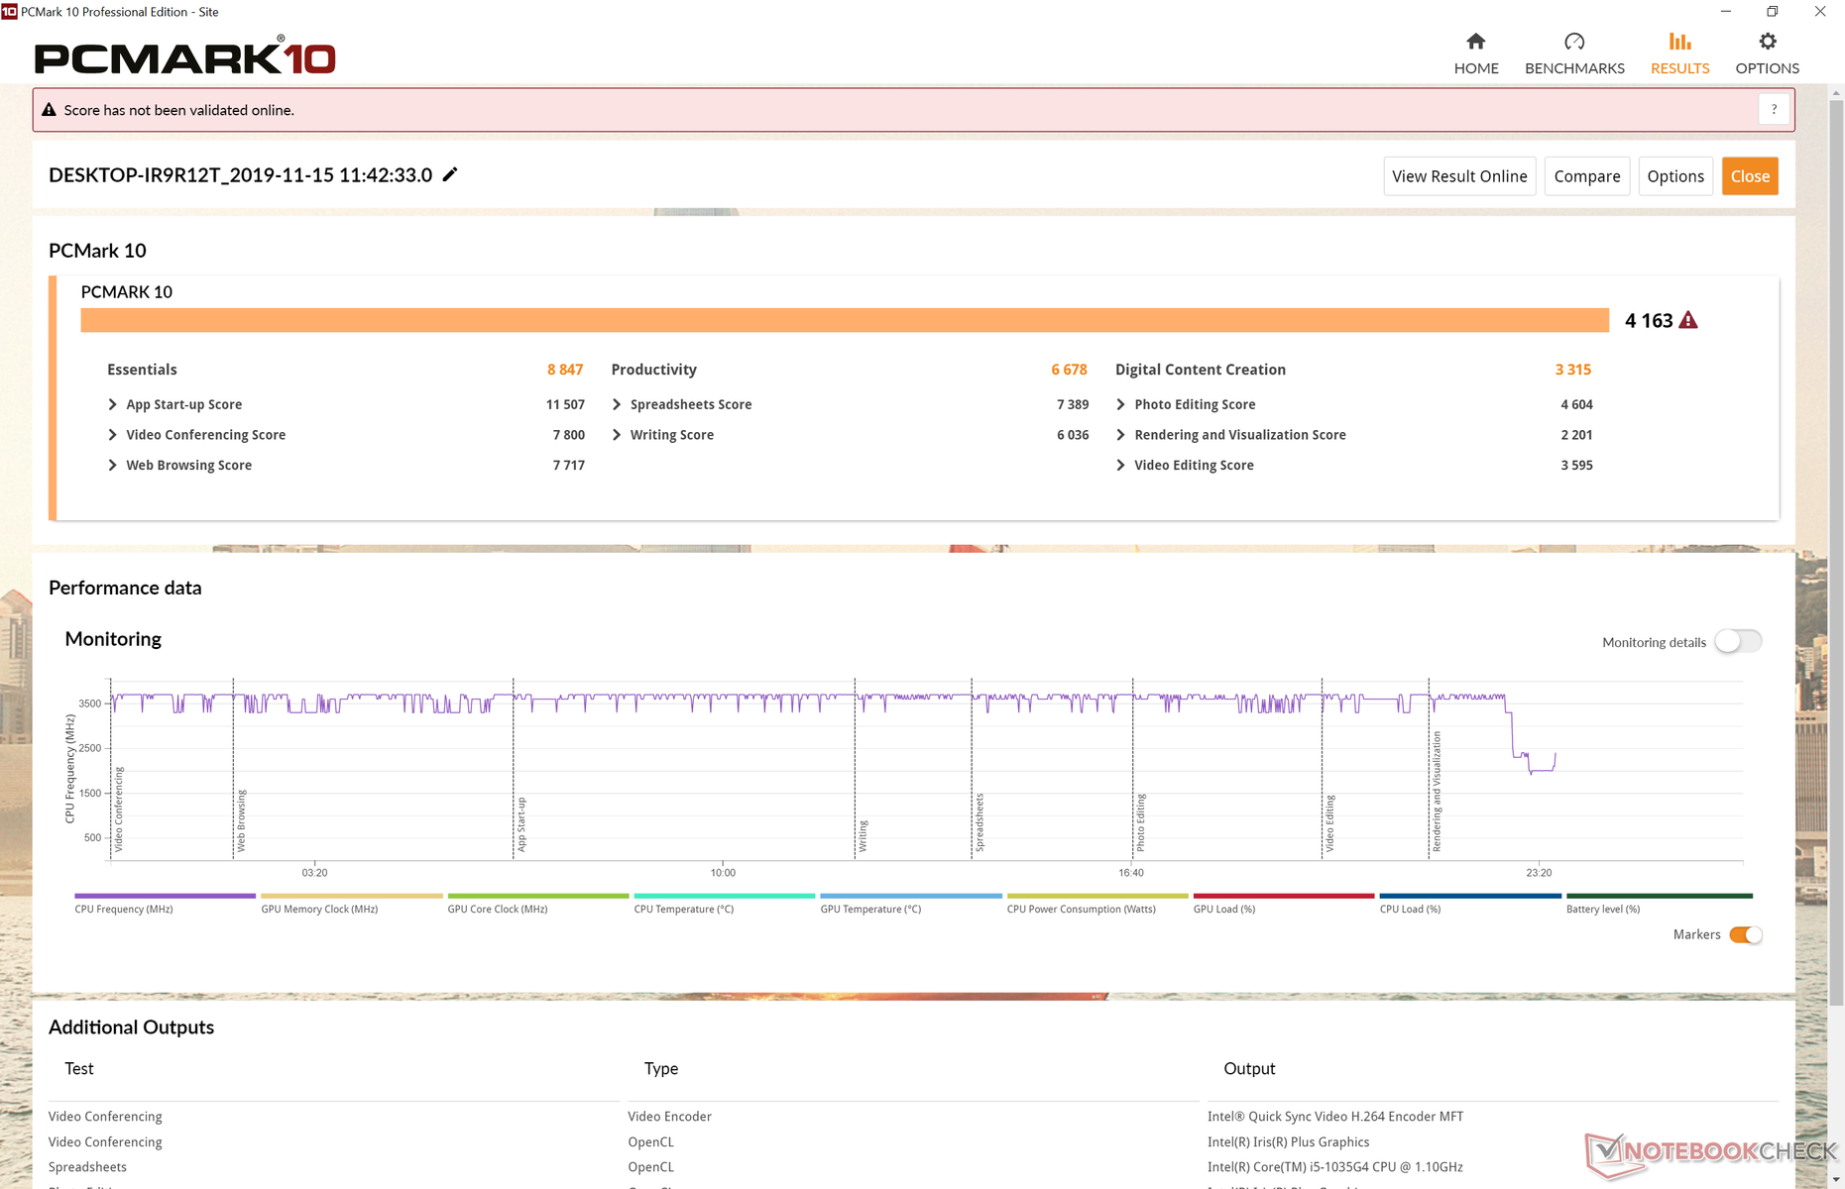1845x1189 pixels.
Task: Click the Video Conferencing timeline marker
Action: 119,810
